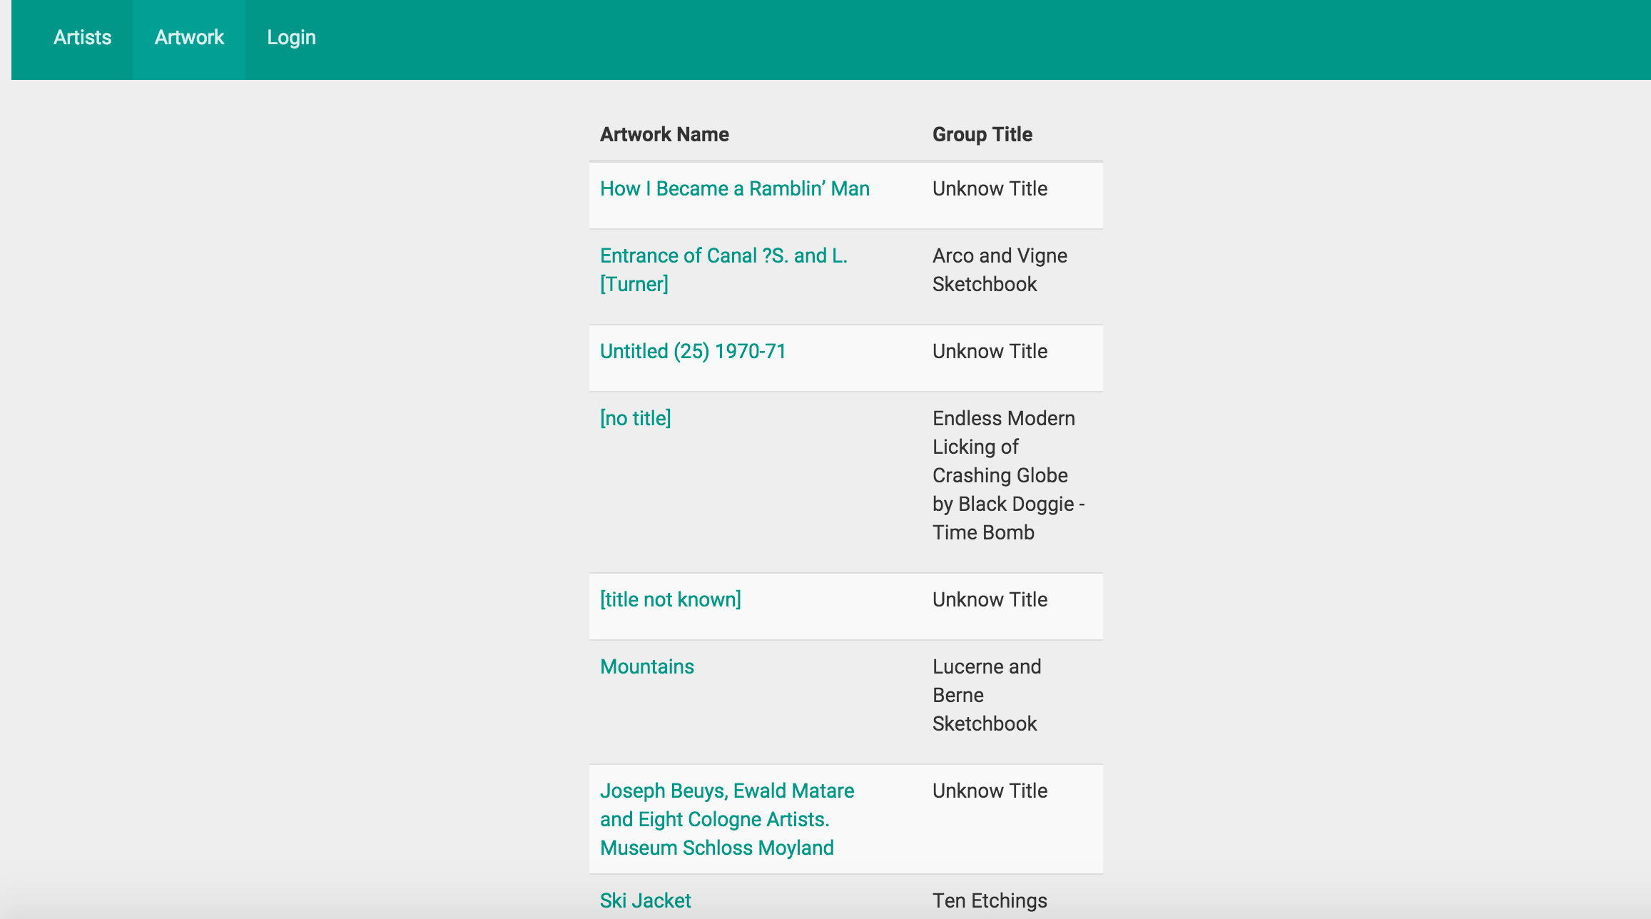Go to the Login page

[x=291, y=38]
